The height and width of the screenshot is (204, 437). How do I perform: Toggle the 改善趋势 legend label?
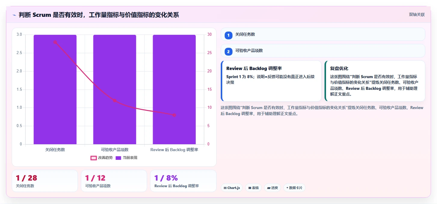pyautogui.click(x=105, y=158)
